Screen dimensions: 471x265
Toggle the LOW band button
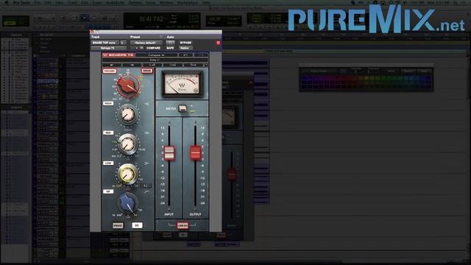point(108,163)
